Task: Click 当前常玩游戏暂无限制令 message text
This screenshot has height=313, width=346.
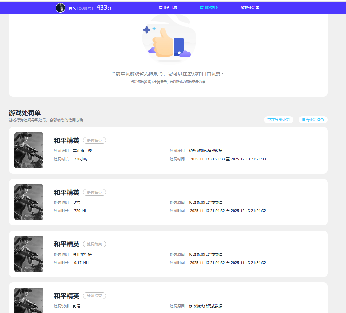Action: click(x=168, y=74)
